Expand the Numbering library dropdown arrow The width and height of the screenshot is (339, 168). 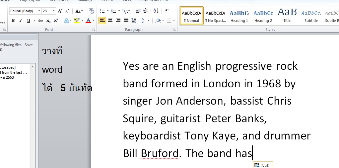pyautogui.click(x=119, y=11)
